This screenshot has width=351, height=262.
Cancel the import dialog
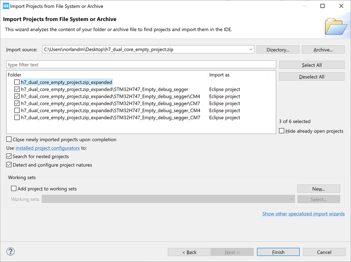point(324,252)
